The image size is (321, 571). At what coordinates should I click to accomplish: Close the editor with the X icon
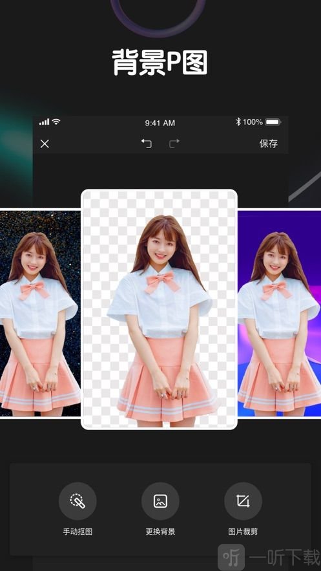(x=45, y=144)
